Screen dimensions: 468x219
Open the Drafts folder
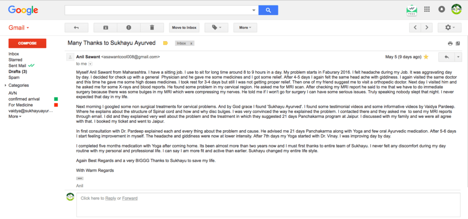(17, 71)
